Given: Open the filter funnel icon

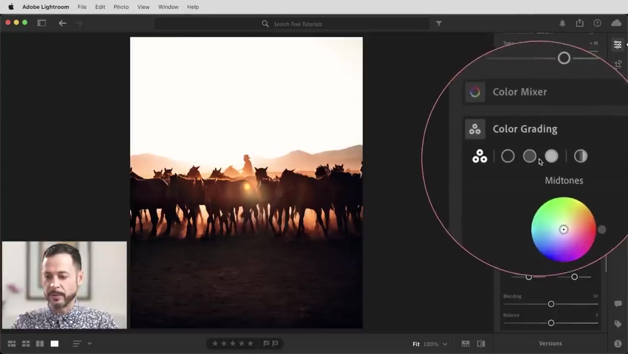Looking at the screenshot, I should (x=439, y=24).
